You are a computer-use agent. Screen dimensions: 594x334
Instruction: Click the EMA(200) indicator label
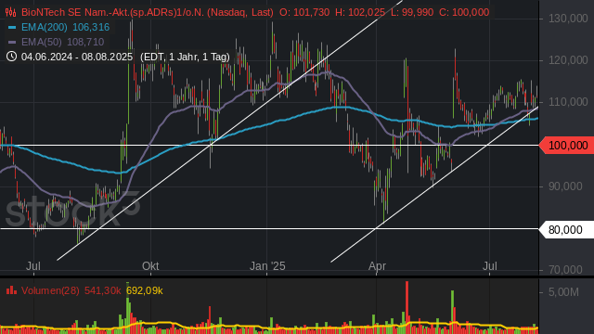[45, 27]
